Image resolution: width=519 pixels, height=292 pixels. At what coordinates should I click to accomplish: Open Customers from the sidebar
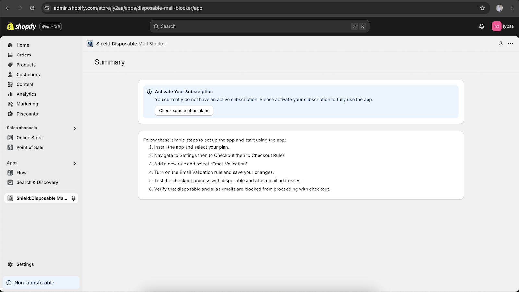click(10, 74)
